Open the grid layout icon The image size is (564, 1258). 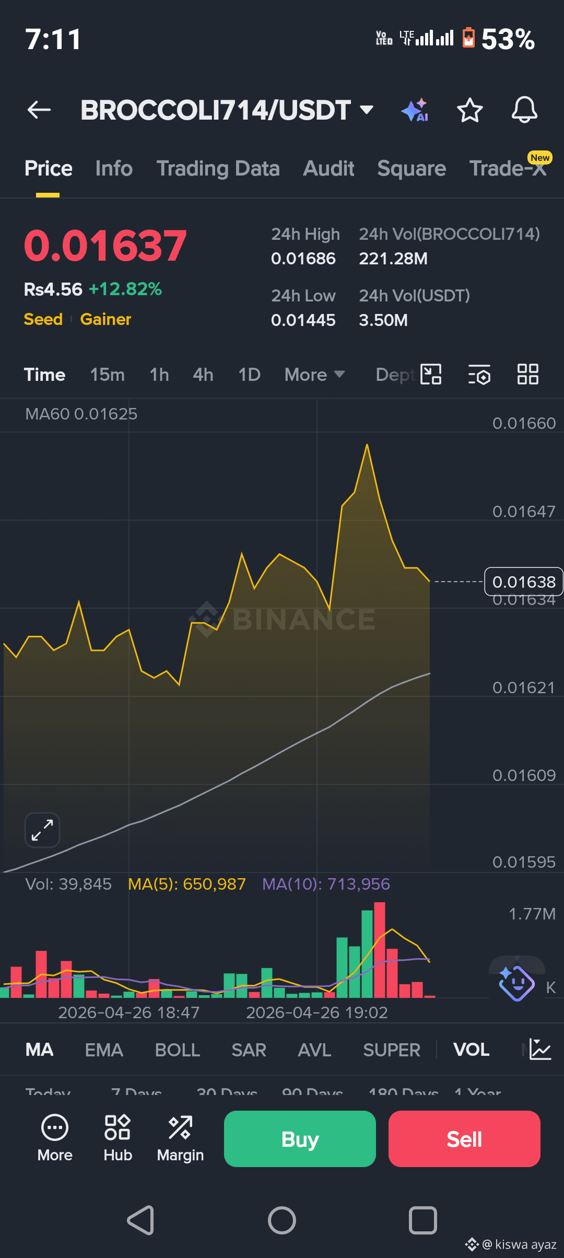pos(527,375)
